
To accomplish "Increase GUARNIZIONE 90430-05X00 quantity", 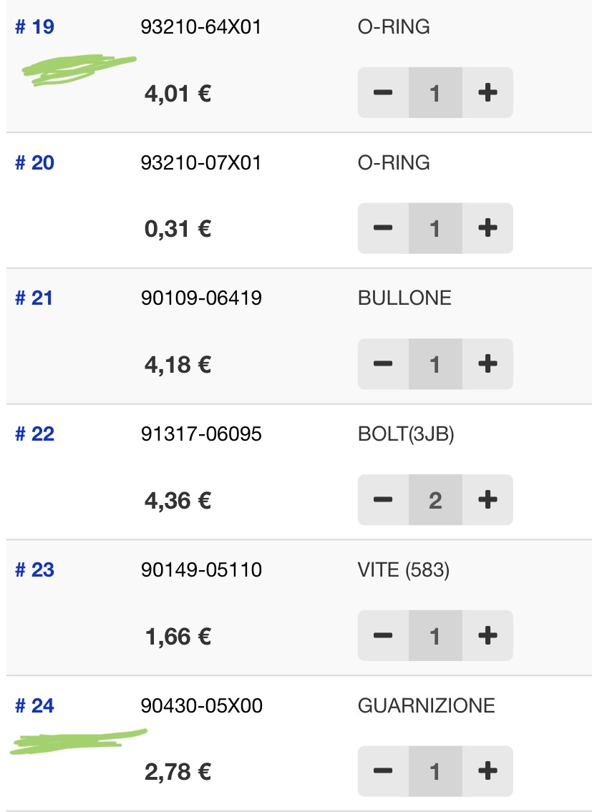I will tap(487, 771).
